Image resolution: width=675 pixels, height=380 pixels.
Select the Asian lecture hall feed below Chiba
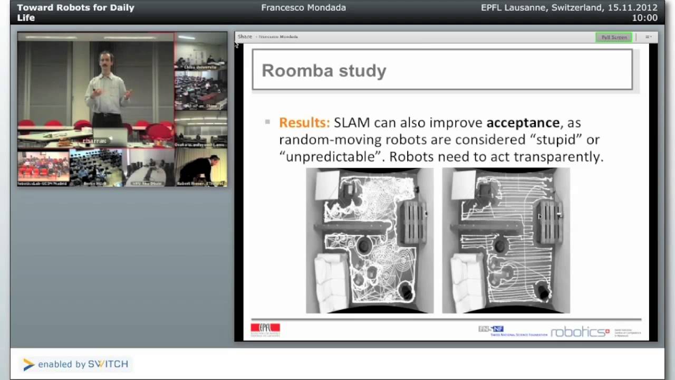(201, 90)
